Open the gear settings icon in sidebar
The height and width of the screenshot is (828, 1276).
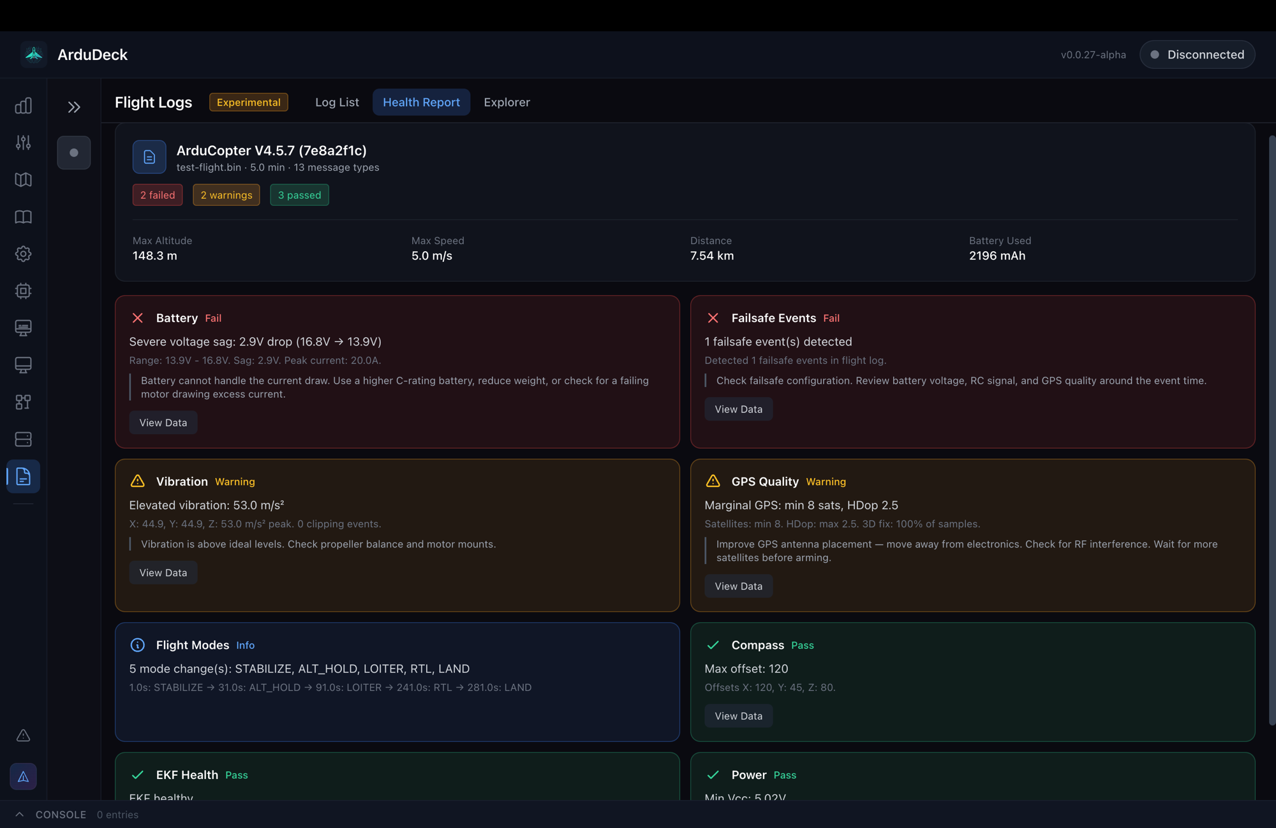point(24,254)
